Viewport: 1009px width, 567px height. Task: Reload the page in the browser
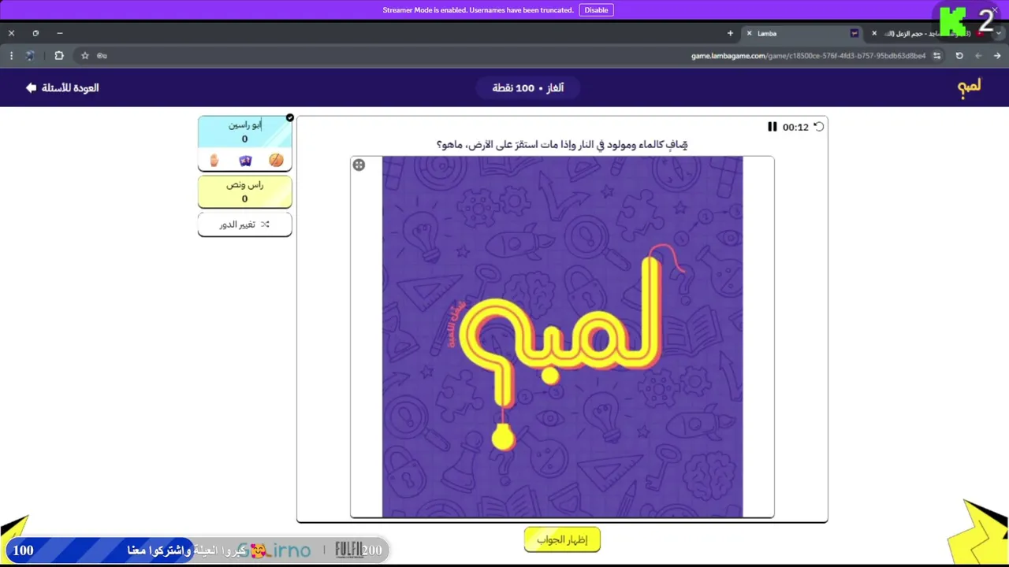coord(959,56)
